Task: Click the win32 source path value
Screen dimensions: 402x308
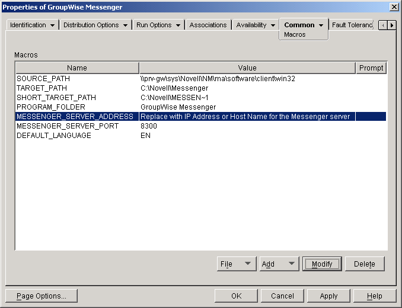Action: [218, 79]
